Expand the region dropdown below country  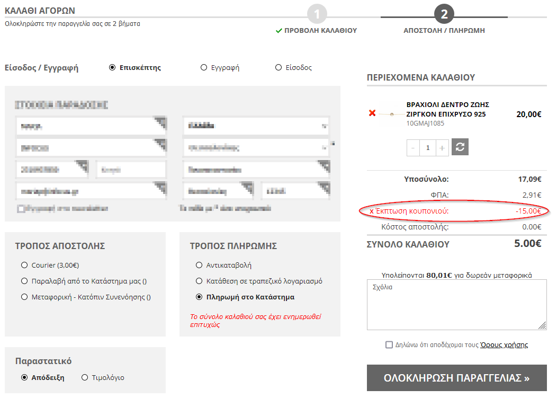[256, 148]
